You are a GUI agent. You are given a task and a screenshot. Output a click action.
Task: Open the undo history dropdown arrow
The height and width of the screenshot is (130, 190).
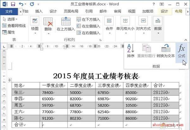(25, 4)
